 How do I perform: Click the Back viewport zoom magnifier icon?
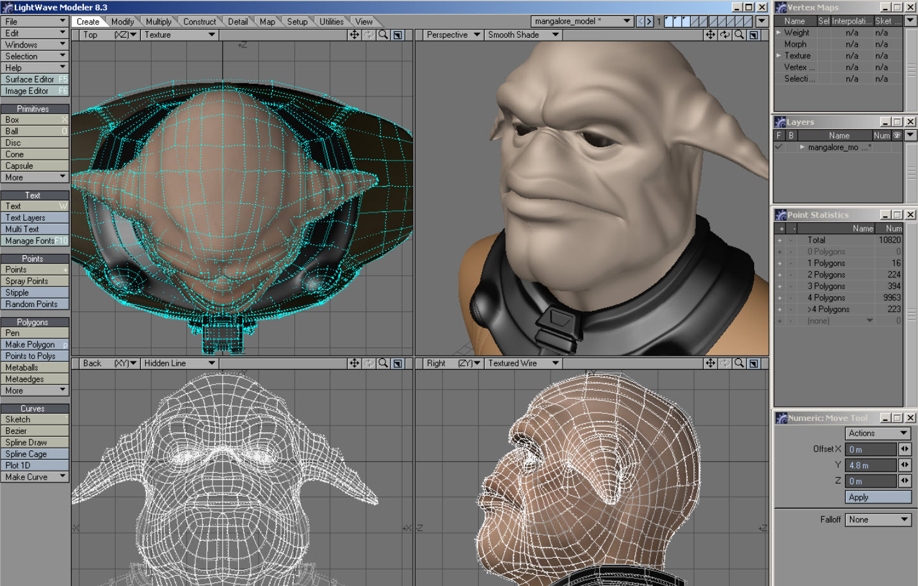point(383,363)
